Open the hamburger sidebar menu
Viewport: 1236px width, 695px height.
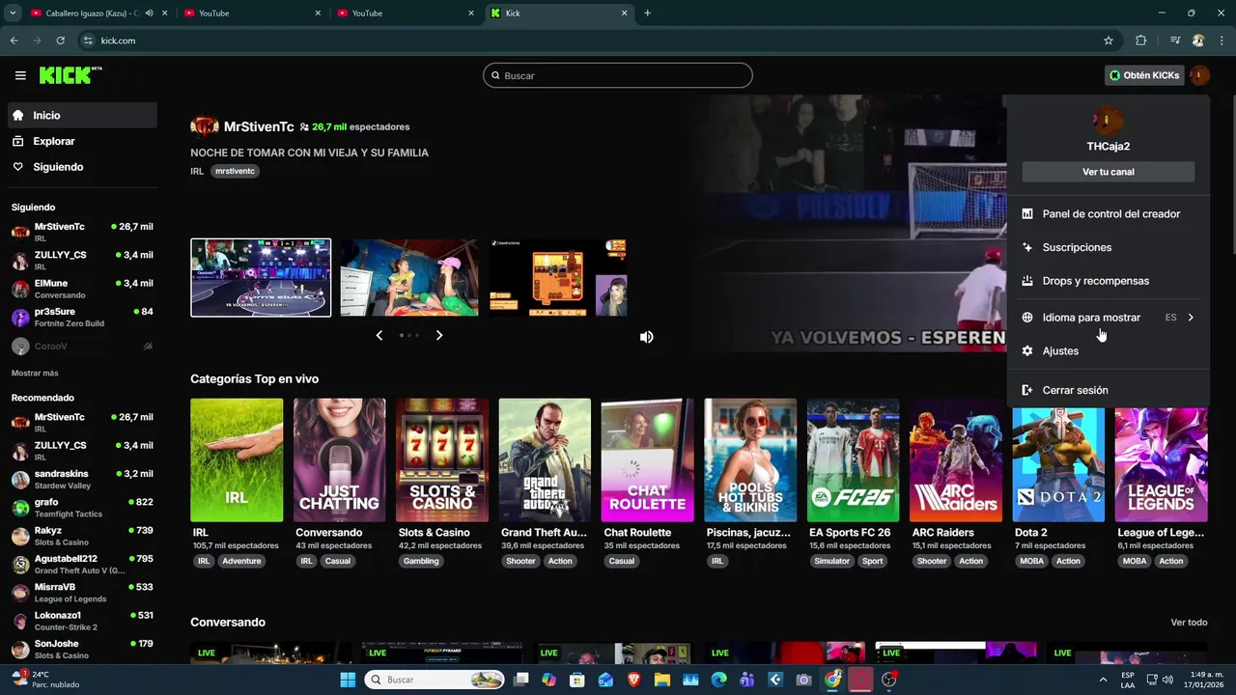coord(20,75)
